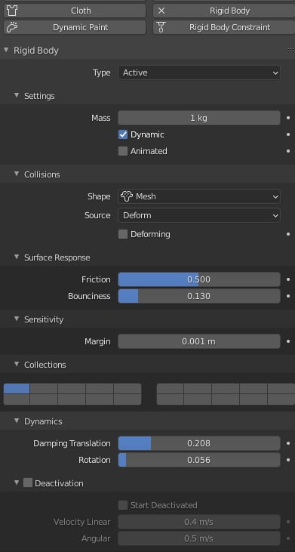295x552 pixels.
Task: Collapse the Collections subpanel
Action: tap(16, 365)
